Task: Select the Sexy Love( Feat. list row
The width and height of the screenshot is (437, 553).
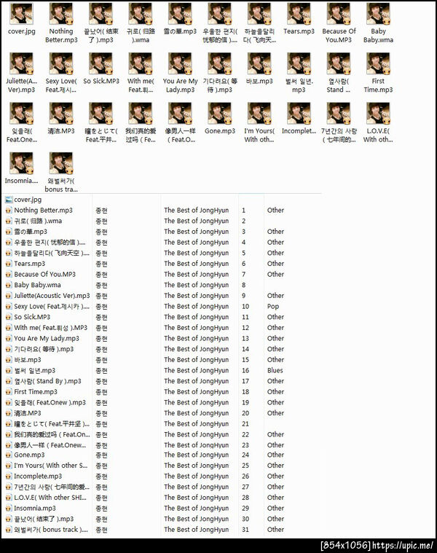Action: (x=52, y=307)
